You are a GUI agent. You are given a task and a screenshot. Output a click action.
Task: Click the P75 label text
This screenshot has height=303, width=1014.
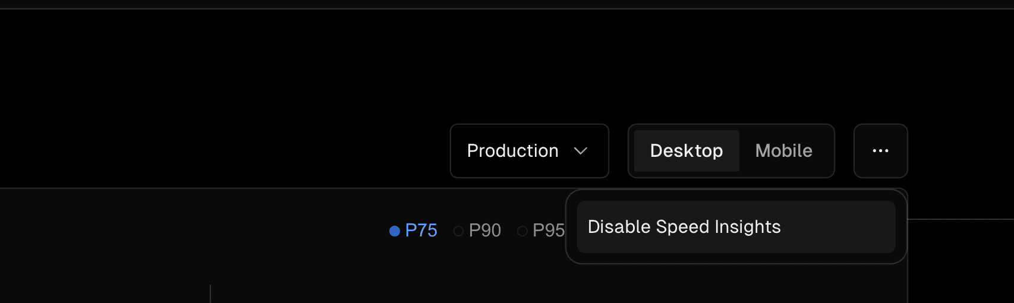click(x=421, y=231)
